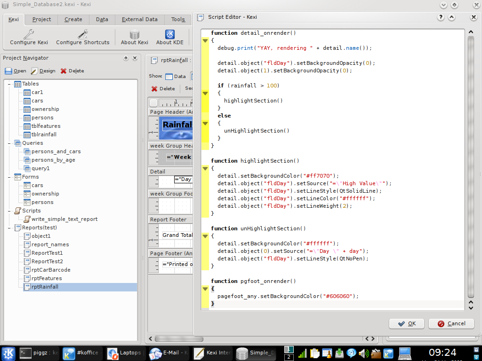Collapse the Tables tree group
This screenshot has height=361, width=482.
coord(9,84)
